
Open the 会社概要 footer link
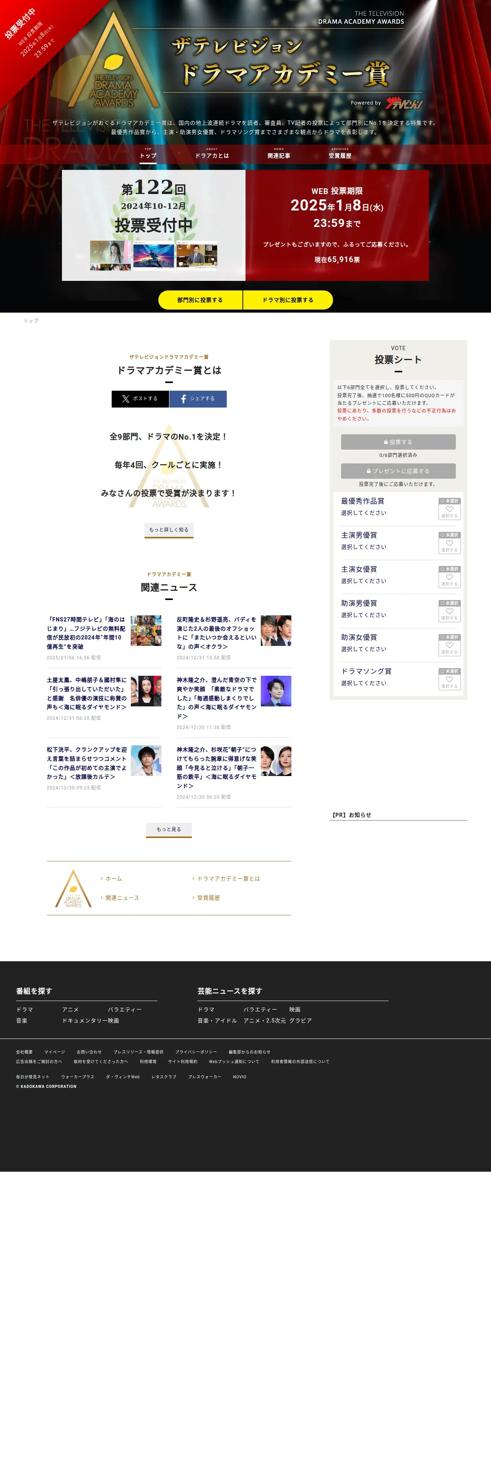point(24,1052)
